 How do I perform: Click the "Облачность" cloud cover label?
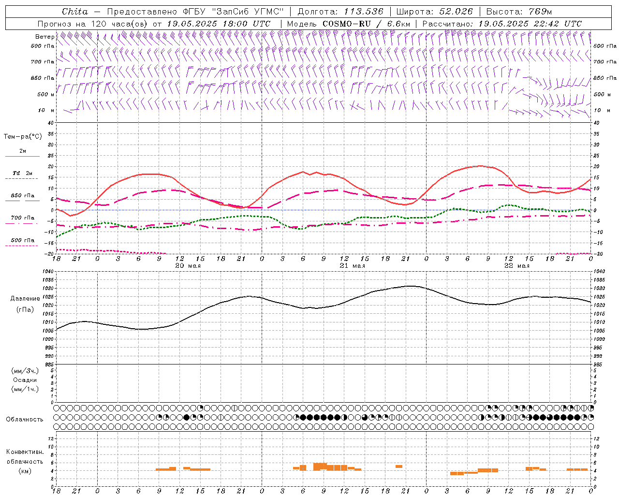(x=25, y=420)
